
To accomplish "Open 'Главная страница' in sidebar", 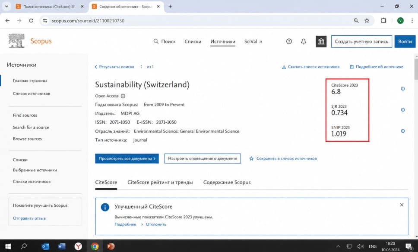I will coord(30,81).
